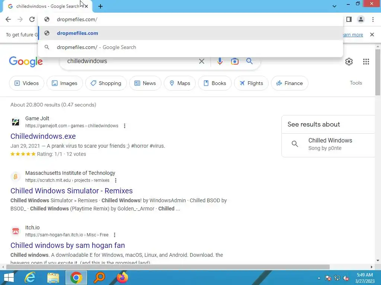Switch to the Books filter
381x285 pixels.
coord(215,83)
